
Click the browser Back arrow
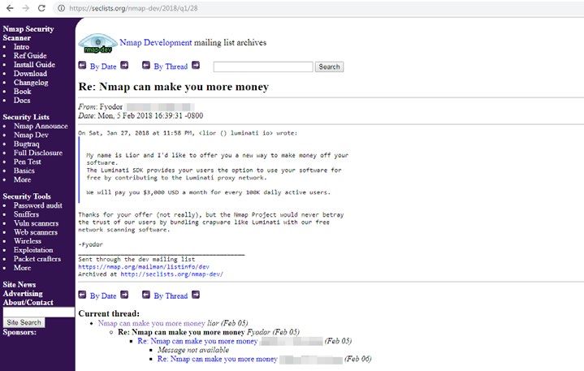tap(10, 8)
